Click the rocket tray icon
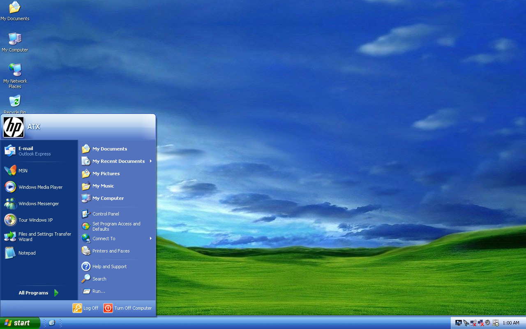Screen dimensions: 526x329 tap(466, 323)
